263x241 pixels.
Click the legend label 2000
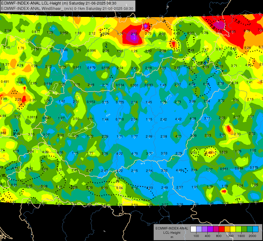tap(253, 236)
